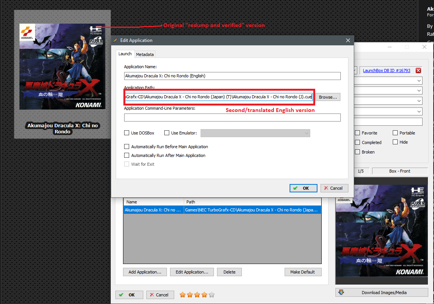Click Browse... next to Application Path
This screenshot has width=434, height=304.
point(328,97)
